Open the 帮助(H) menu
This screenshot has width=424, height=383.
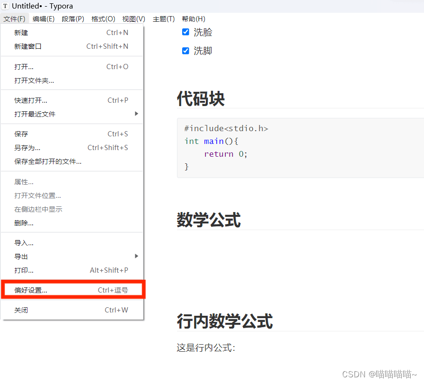194,19
